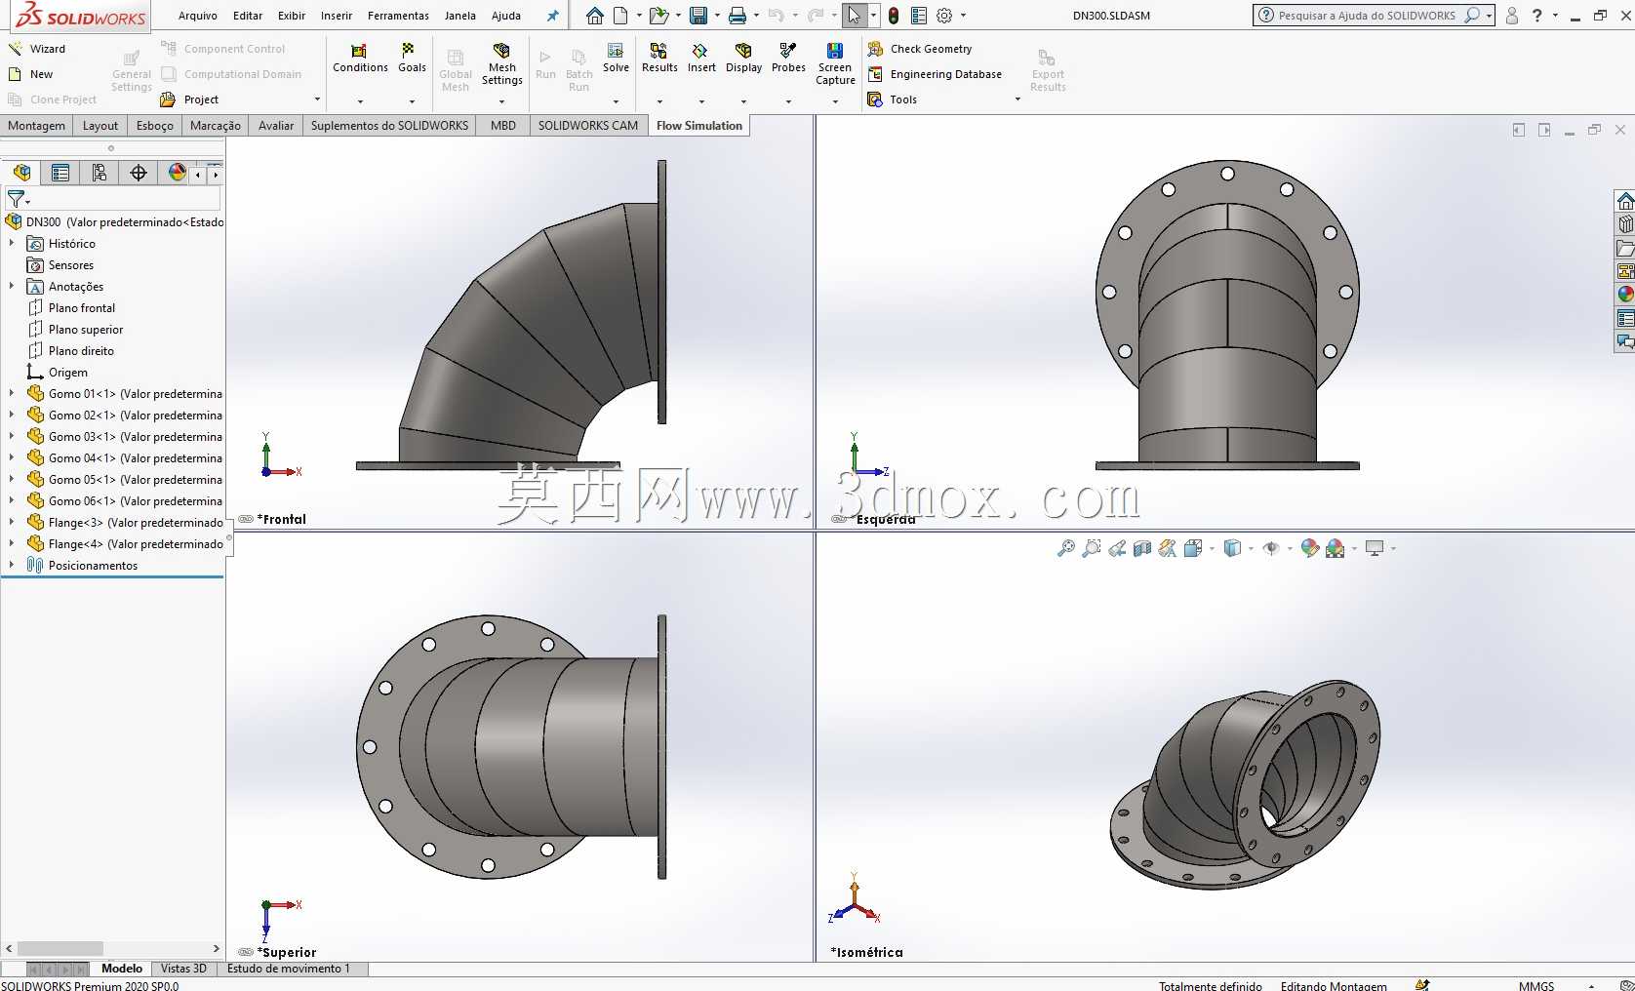Open the Arquivo menu
This screenshot has height=991, width=1635.
(197, 16)
